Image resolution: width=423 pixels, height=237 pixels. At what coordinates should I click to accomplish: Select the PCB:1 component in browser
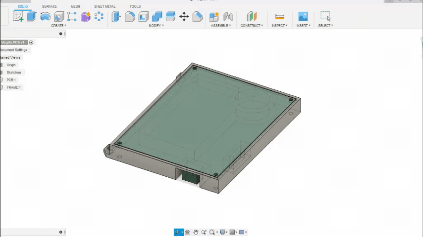click(11, 80)
